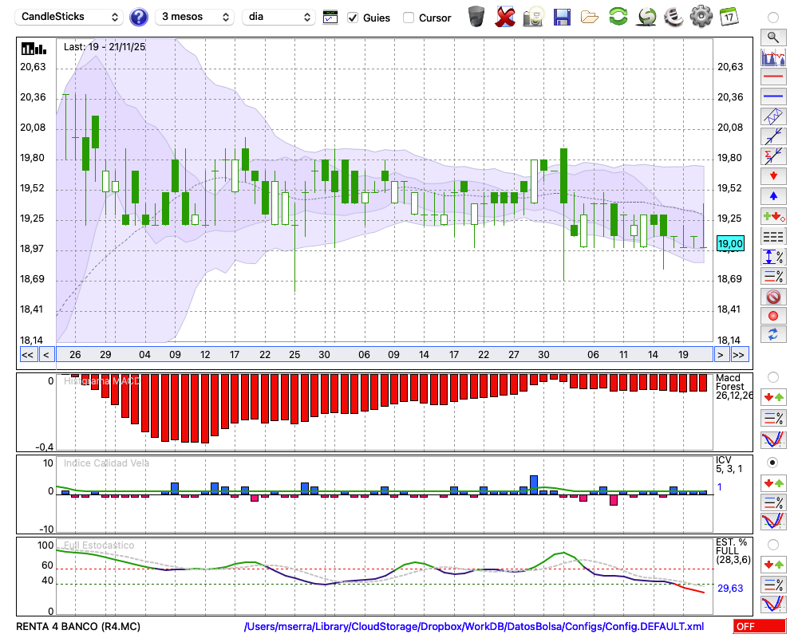Image resolution: width=798 pixels, height=638 pixels.
Task: Click the Config.DEFAULT.xml file path link
Action: pyautogui.click(x=474, y=626)
